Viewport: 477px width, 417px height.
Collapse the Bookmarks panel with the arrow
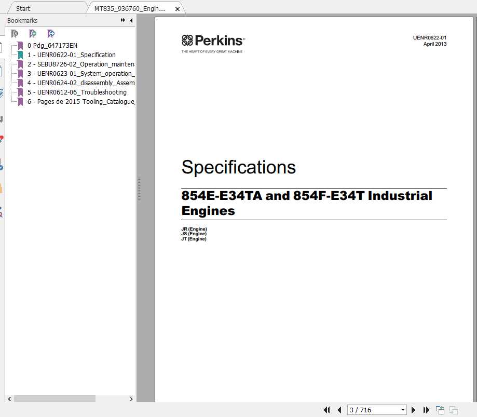pyautogui.click(x=130, y=20)
